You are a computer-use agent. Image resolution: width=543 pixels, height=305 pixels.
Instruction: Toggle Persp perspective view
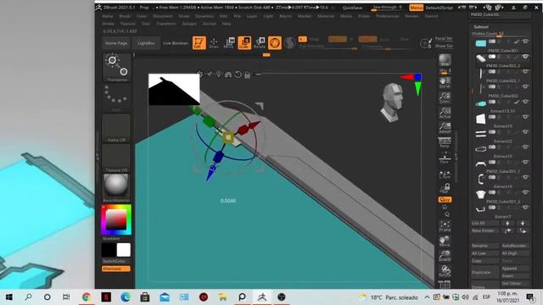coord(445,142)
